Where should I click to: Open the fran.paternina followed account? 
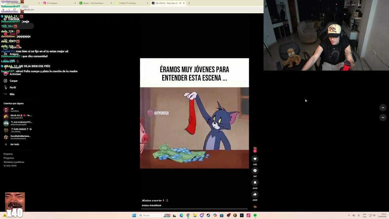(x=18, y=116)
